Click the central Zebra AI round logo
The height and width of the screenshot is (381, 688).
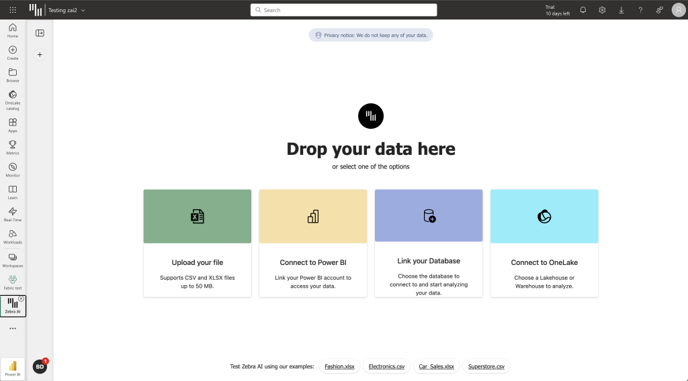pos(371,116)
